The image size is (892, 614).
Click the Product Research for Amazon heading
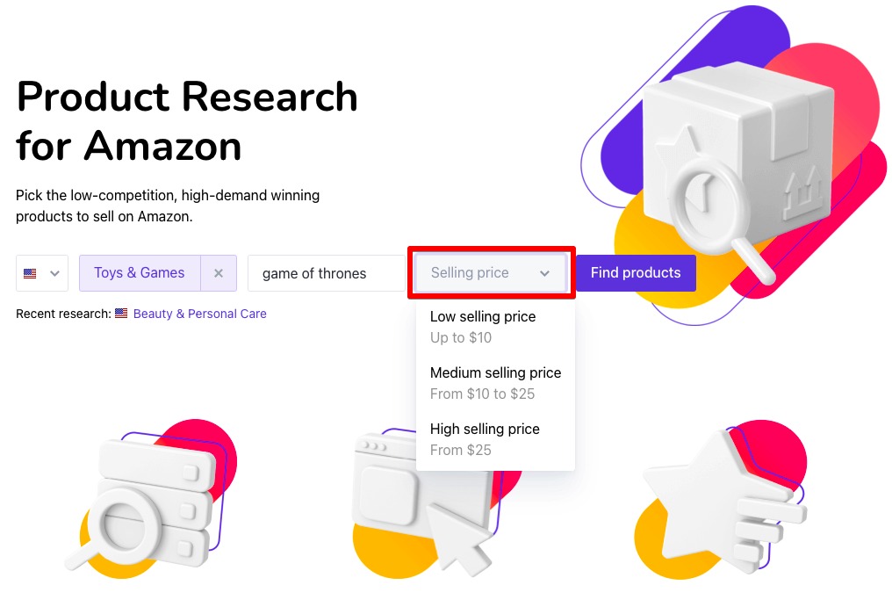click(187, 120)
